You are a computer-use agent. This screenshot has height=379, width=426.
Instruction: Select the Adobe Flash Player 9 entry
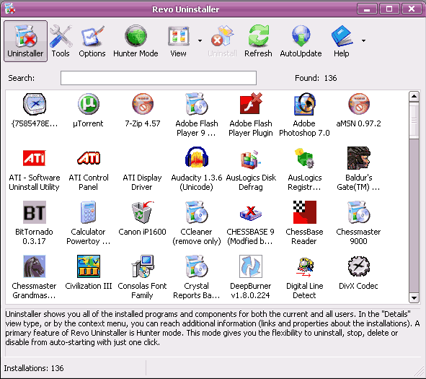tap(197, 115)
